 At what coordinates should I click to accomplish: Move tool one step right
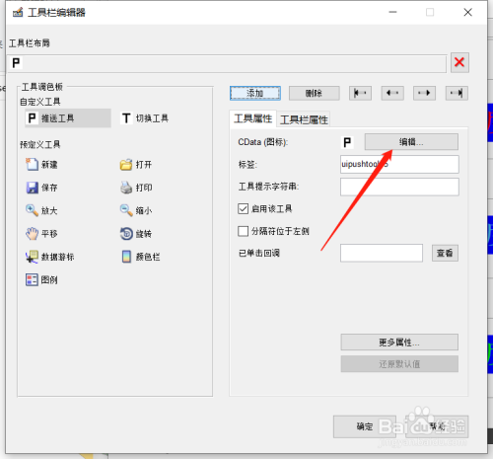pos(424,93)
